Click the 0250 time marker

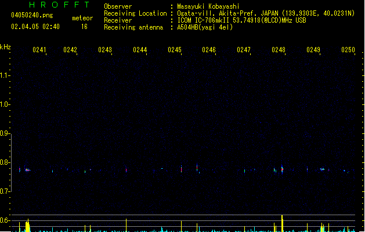348,49
